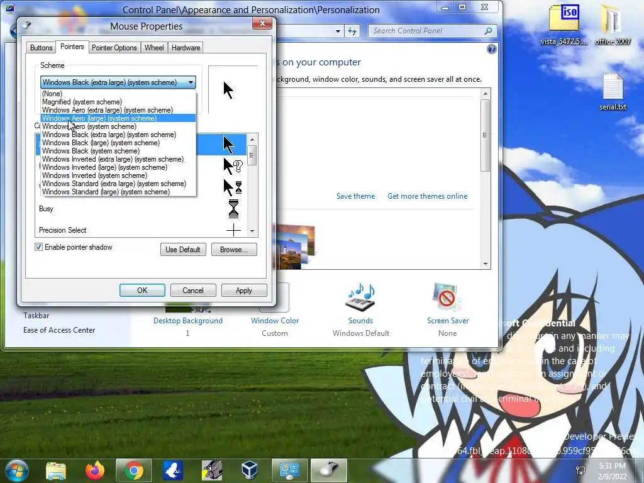Screen dimensions: 644x483
Task: Choose Windows Inverted (large) scheme
Action: (118, 167)
